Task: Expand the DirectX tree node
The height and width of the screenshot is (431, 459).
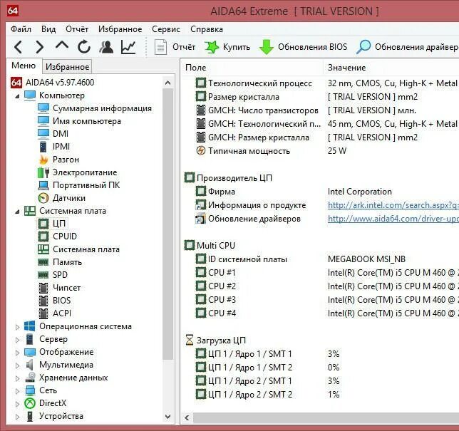Action: coord(17,404)
